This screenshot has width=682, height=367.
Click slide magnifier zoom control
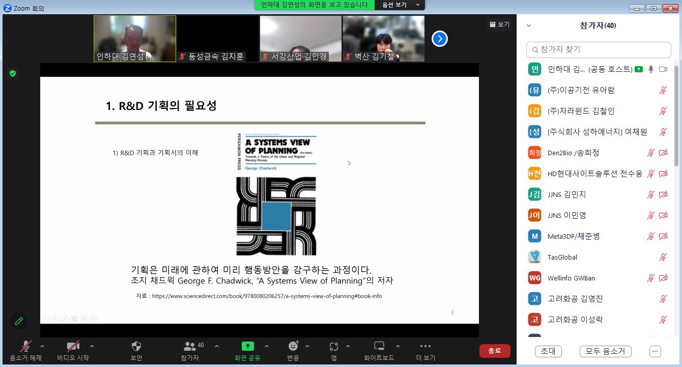84,319
